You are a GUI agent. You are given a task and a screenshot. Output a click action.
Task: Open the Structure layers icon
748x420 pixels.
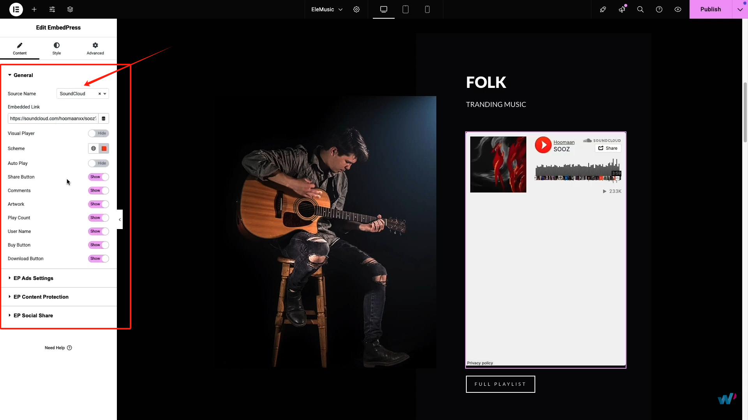coord(70,9)
